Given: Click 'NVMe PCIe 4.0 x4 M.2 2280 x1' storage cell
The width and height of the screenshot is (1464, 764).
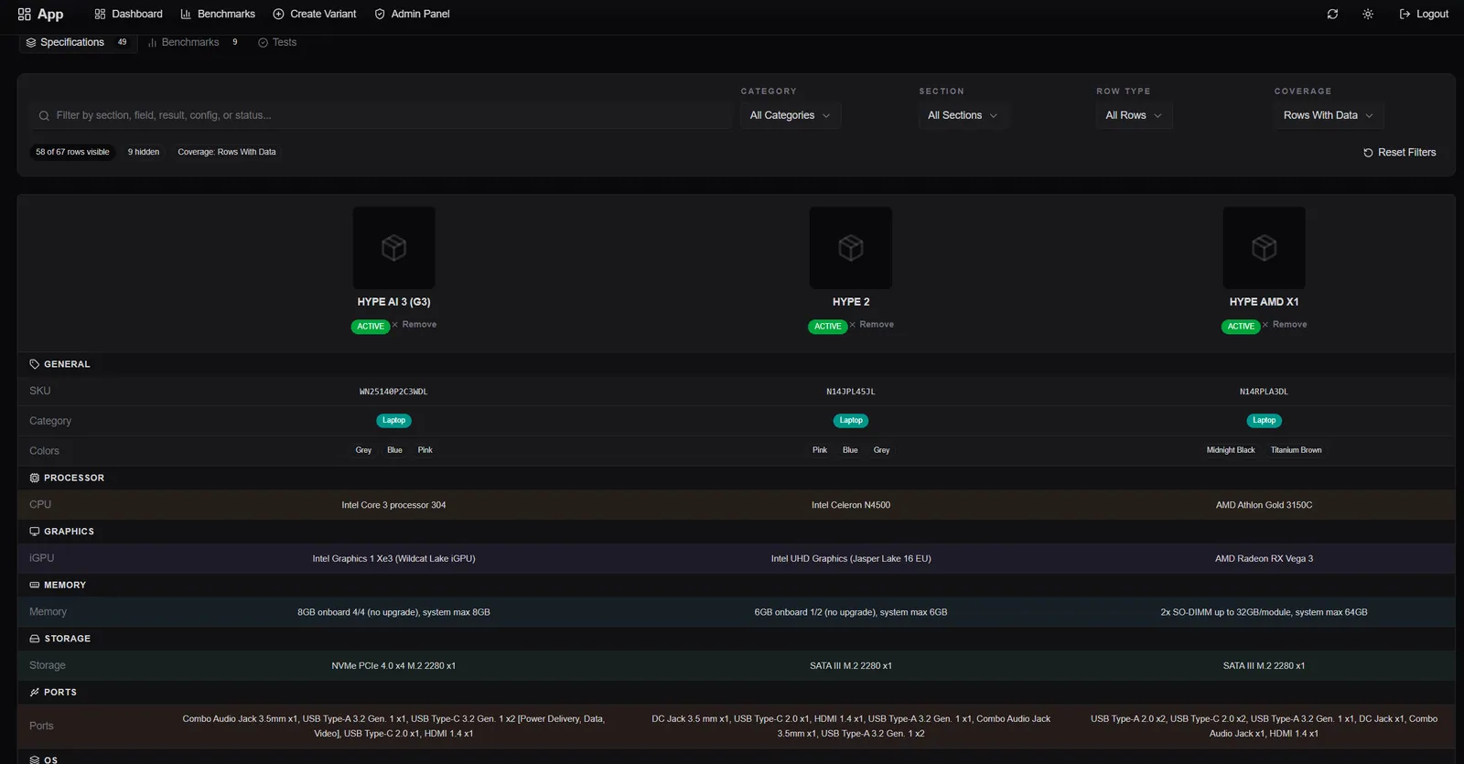Looking at the screenshot, I should pyautogui.click(x=393, y=666).
